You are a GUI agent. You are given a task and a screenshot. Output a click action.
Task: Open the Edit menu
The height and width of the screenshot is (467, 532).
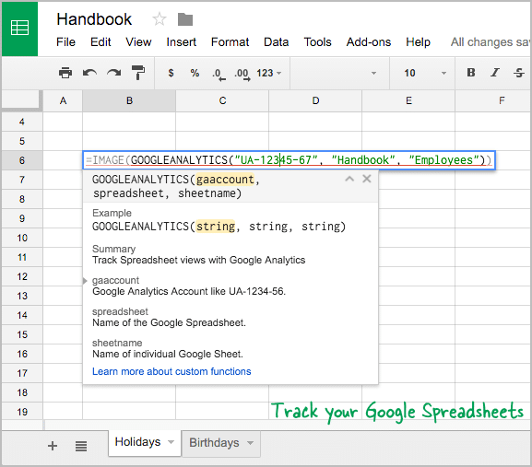pos(100,42)
